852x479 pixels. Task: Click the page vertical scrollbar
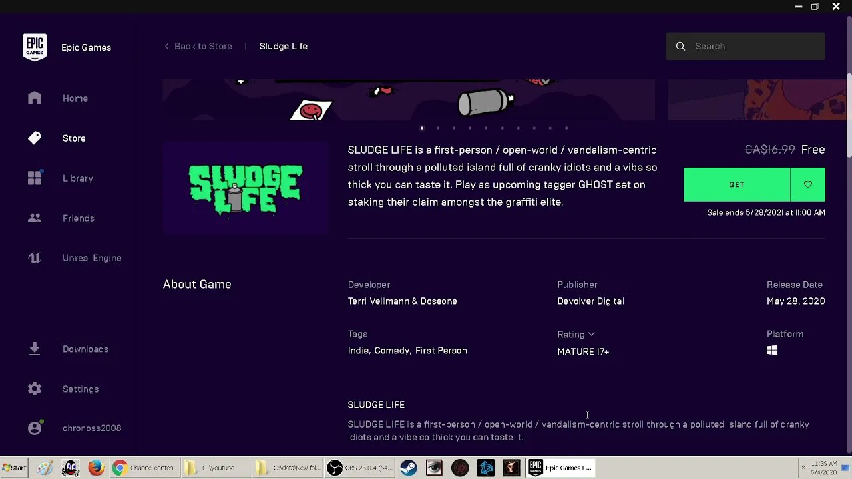pyautogui.click(x=849, y=114)
